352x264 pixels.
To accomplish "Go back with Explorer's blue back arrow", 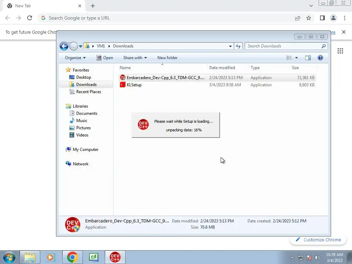I will [64, 46].
